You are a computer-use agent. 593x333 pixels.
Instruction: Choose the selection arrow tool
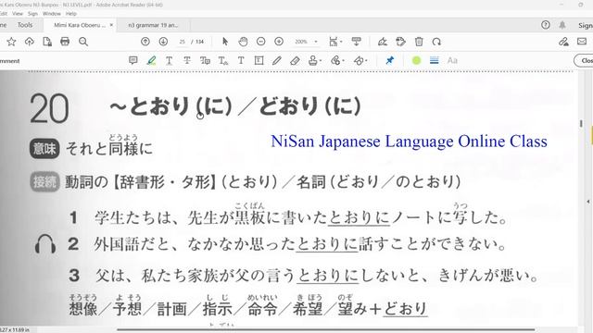click(x=225, y=42)
